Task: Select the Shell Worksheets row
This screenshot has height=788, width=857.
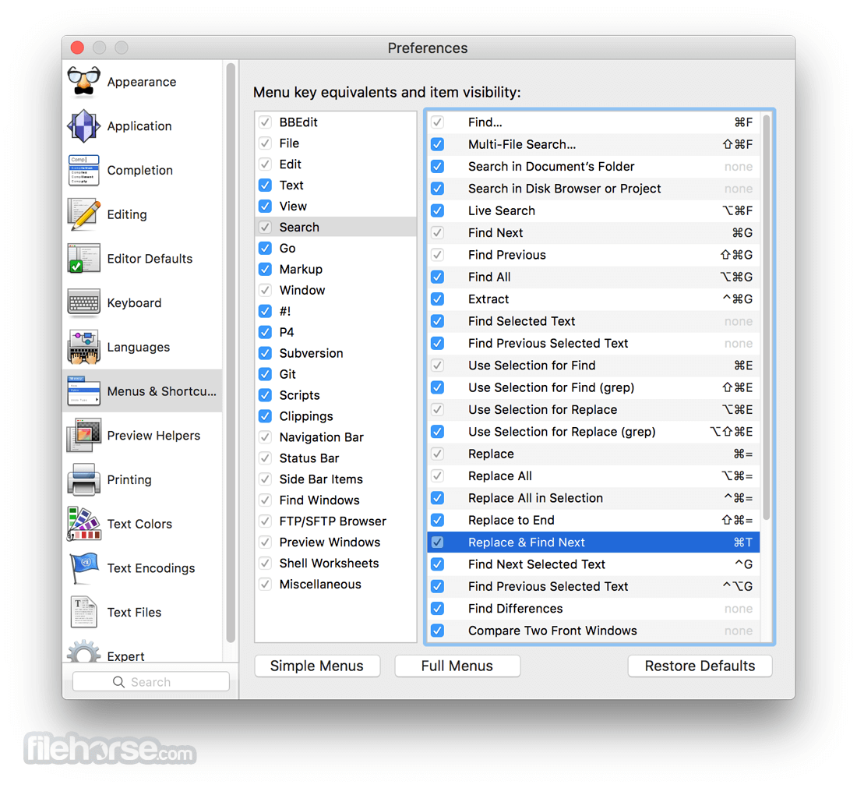Action: 336,564
